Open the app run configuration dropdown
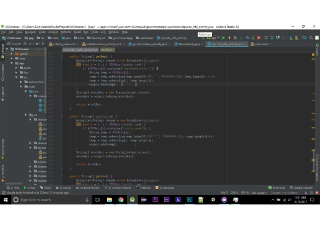This screenshot has height=228, width=320. coord(213,38)
